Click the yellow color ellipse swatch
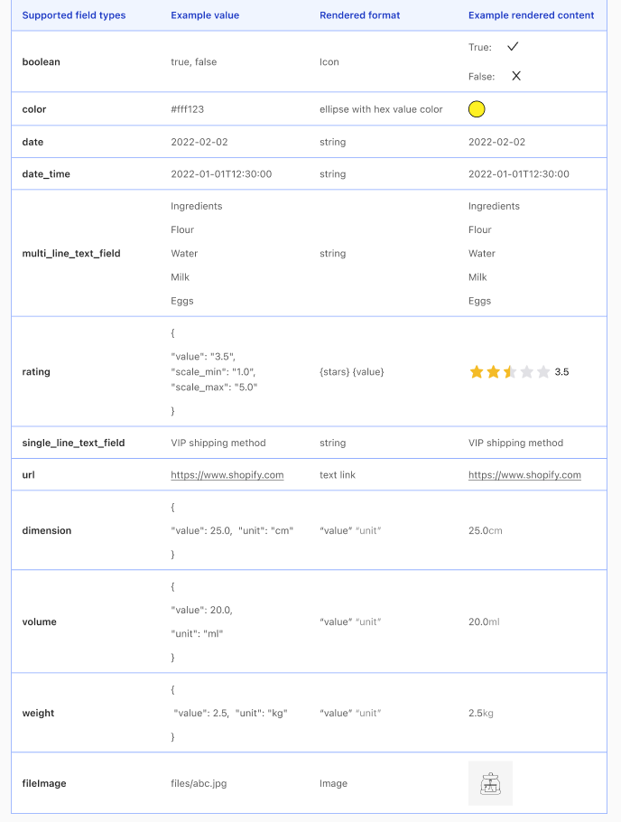The width and height of the screenshot is (621, 822). 477,109
